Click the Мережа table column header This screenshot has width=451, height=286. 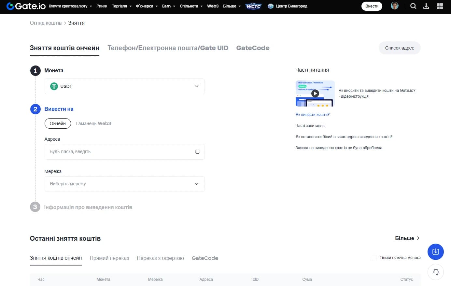(x=155, y=279)
